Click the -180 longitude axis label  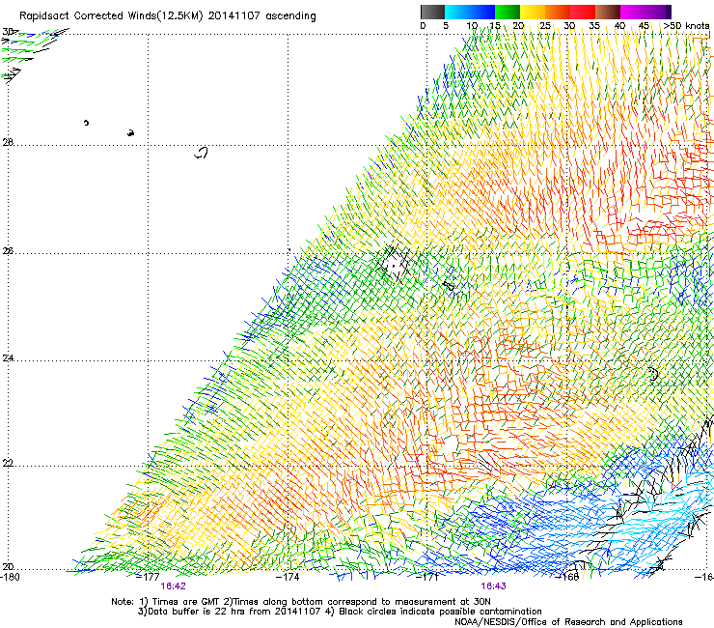10,577
